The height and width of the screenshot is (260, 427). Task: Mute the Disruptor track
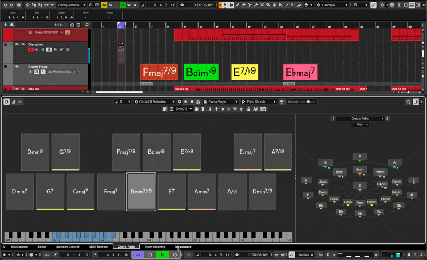(x=17, y=44)
